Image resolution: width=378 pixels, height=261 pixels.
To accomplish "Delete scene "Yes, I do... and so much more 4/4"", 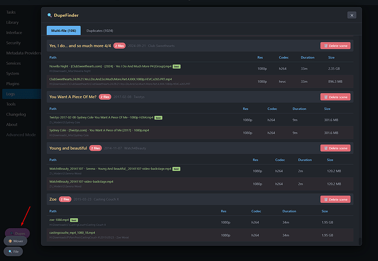I will click(335, 46).
